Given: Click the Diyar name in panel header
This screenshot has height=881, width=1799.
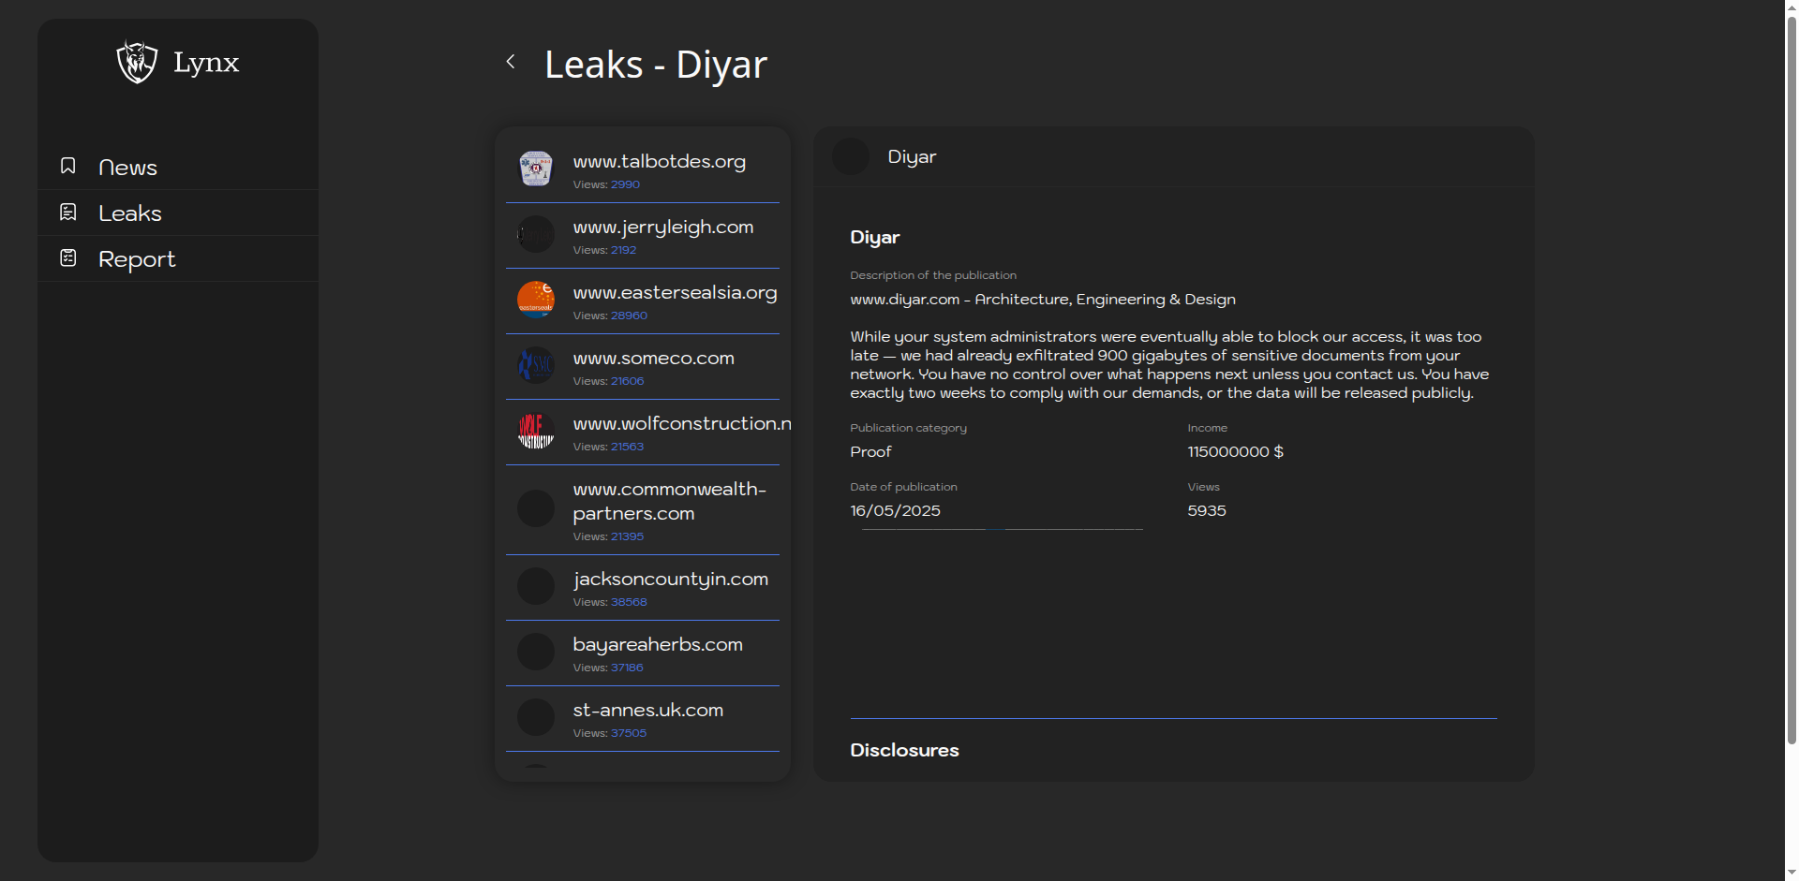Looking at the screenshot, I should (x=912, y=157).
